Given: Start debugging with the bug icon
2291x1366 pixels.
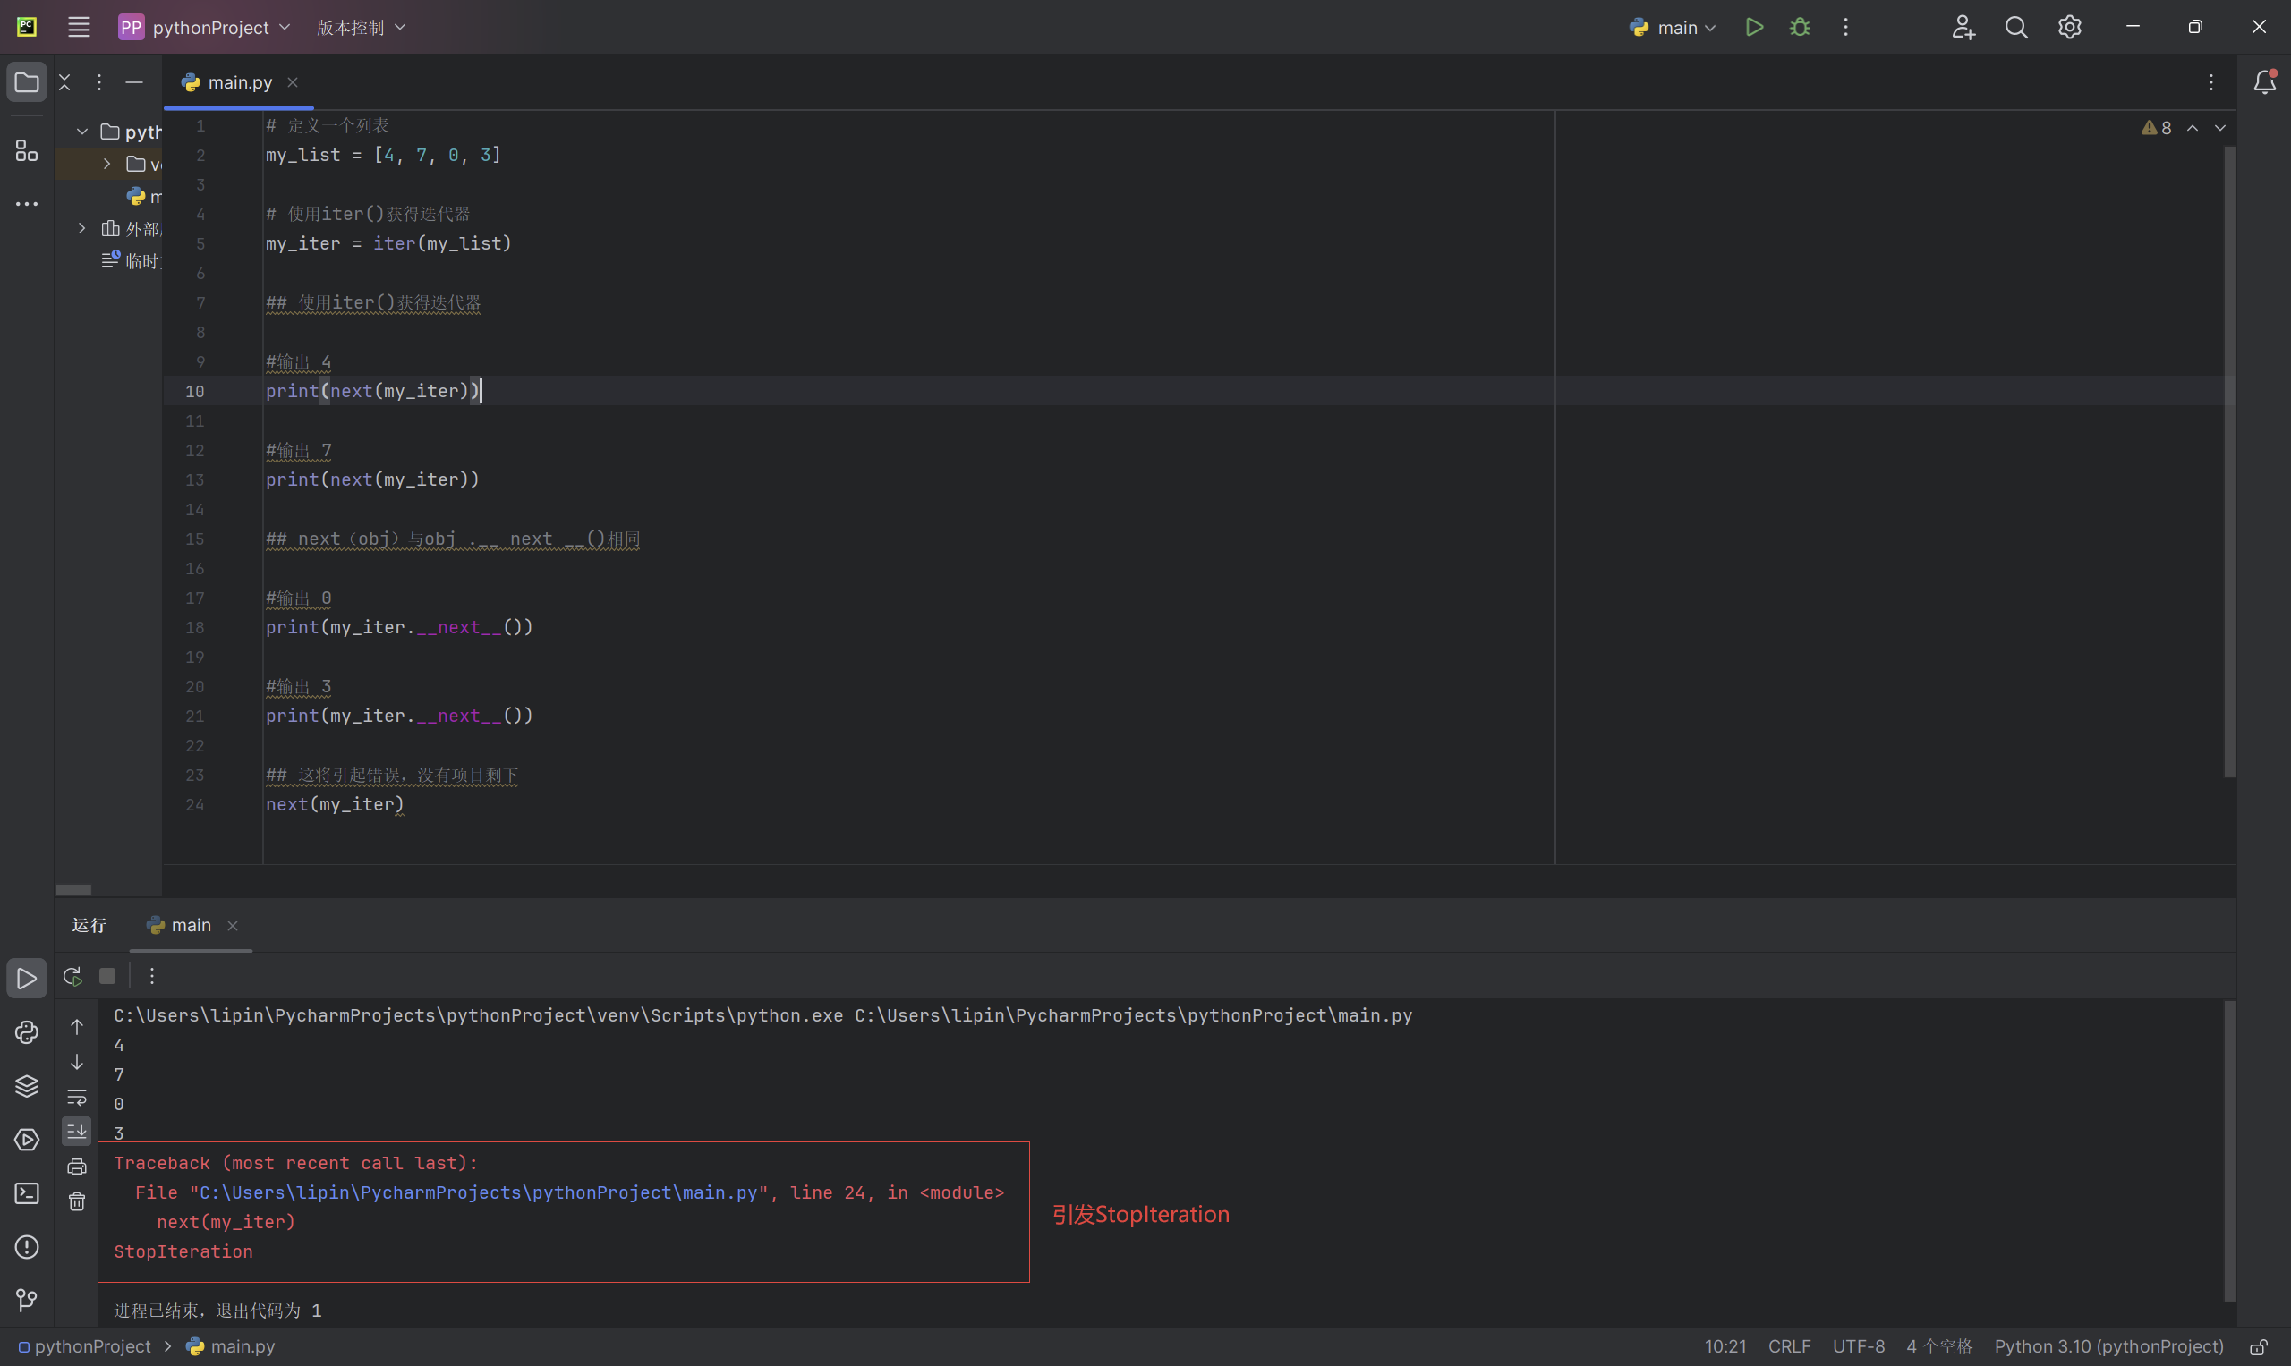Looking at the screenshot, I should point(1801,28).
